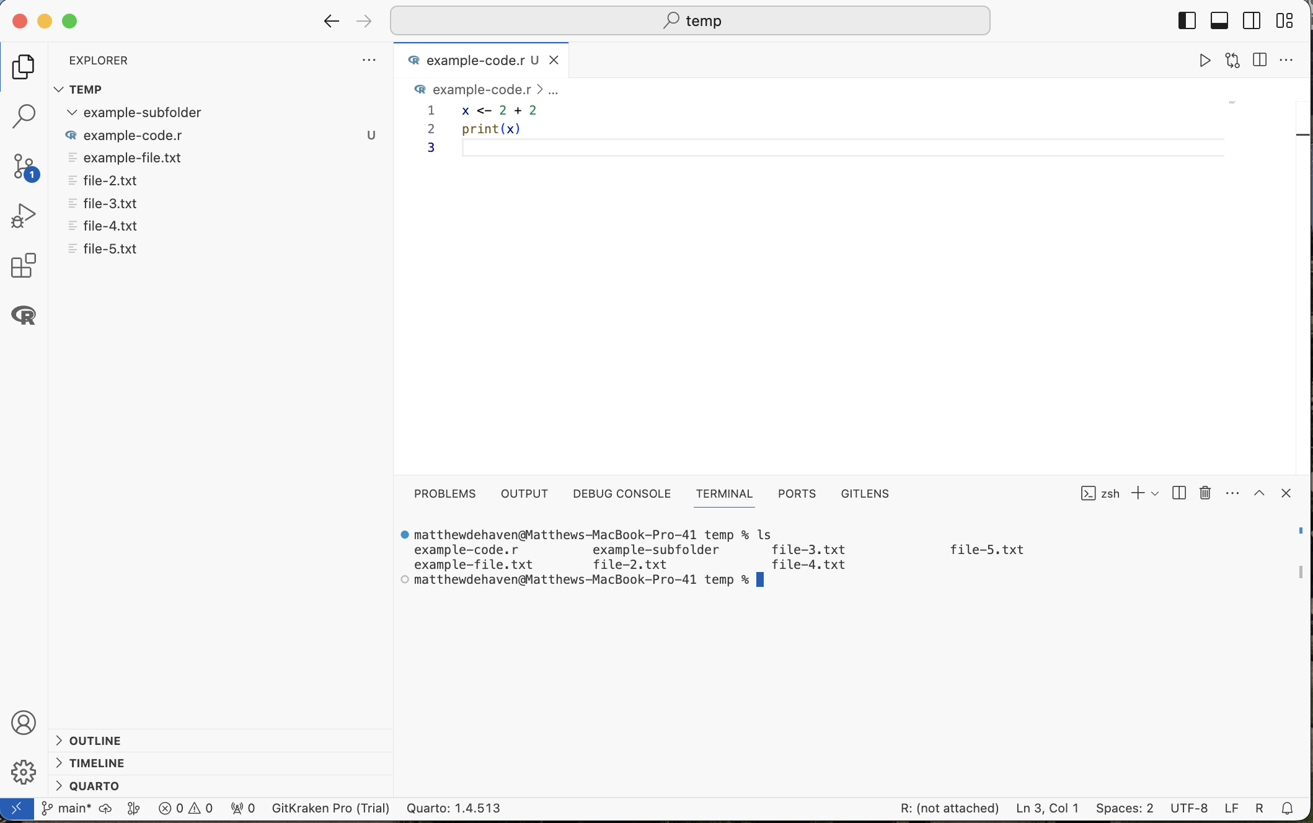Click the Spaces: 2 indentation setting
This screenshot has width=1313, height=823.
(1124, 808)
